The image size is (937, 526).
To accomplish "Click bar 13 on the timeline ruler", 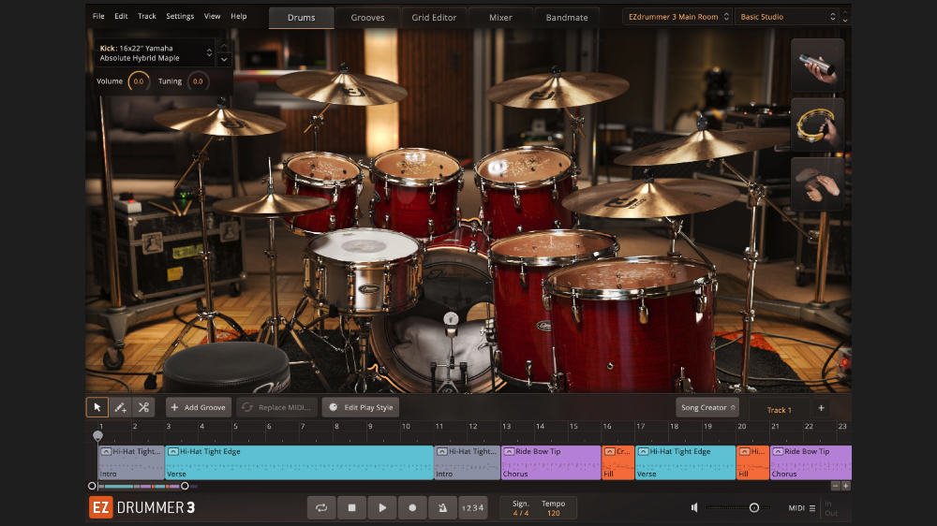I will [x=507, y=426].
